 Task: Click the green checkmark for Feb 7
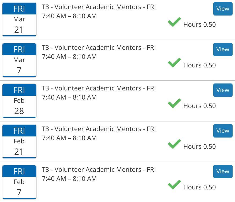[174, 185]
